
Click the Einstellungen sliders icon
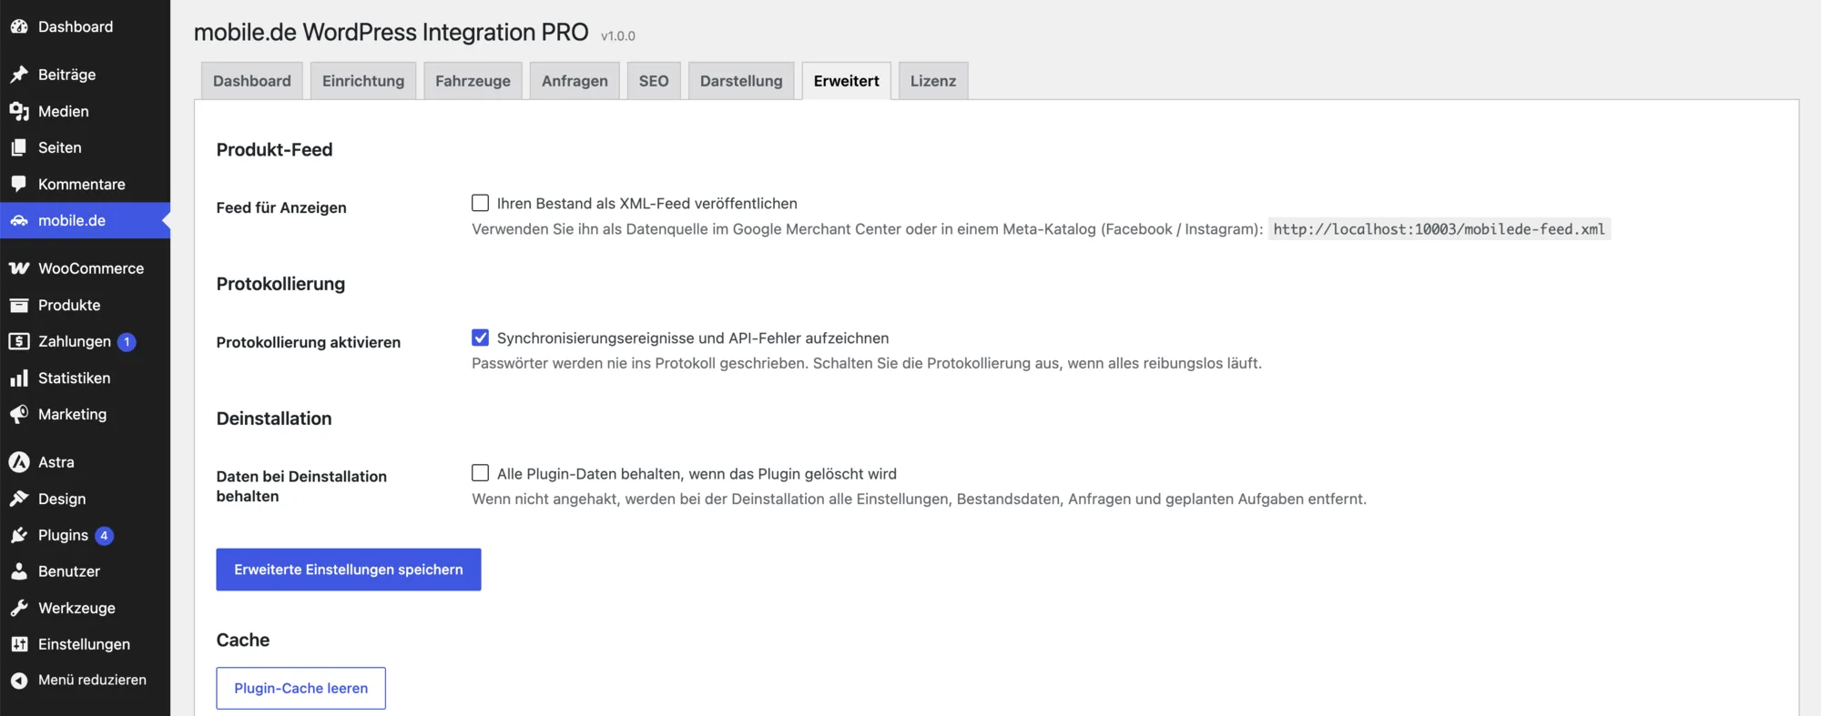pyautogui.click(x=19, y=644)
